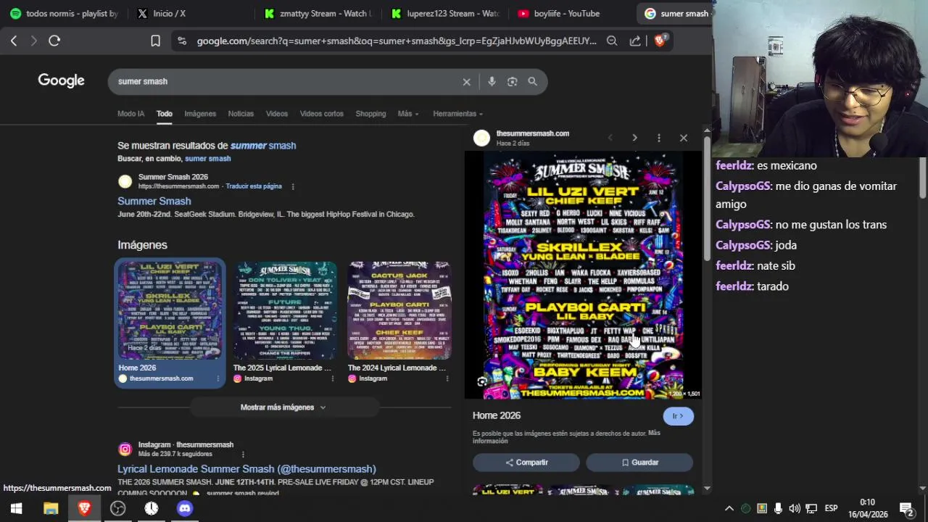Click the browser address bar URL
This screenshot has width=928, height=522.
click(x=397, y=41)
